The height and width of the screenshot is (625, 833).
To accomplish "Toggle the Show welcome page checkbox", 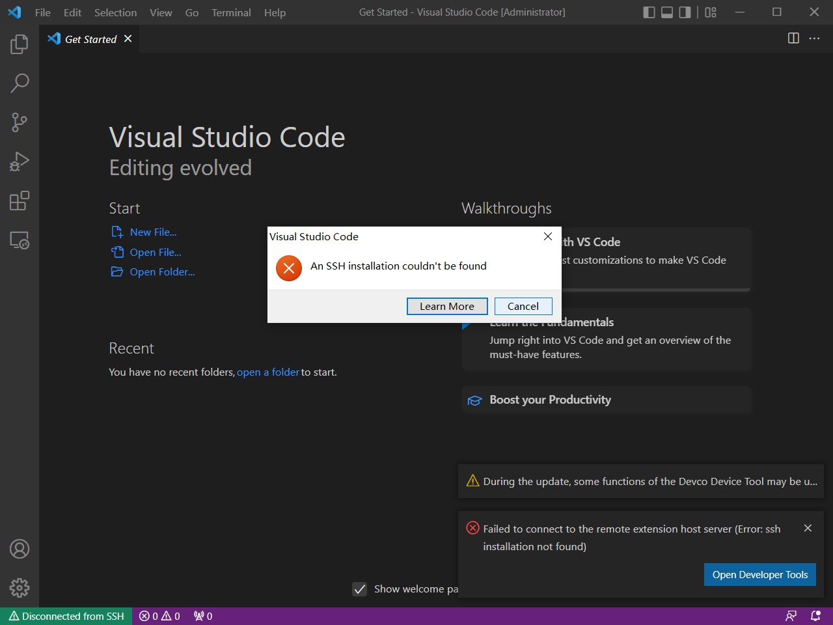I will [360, 589].
